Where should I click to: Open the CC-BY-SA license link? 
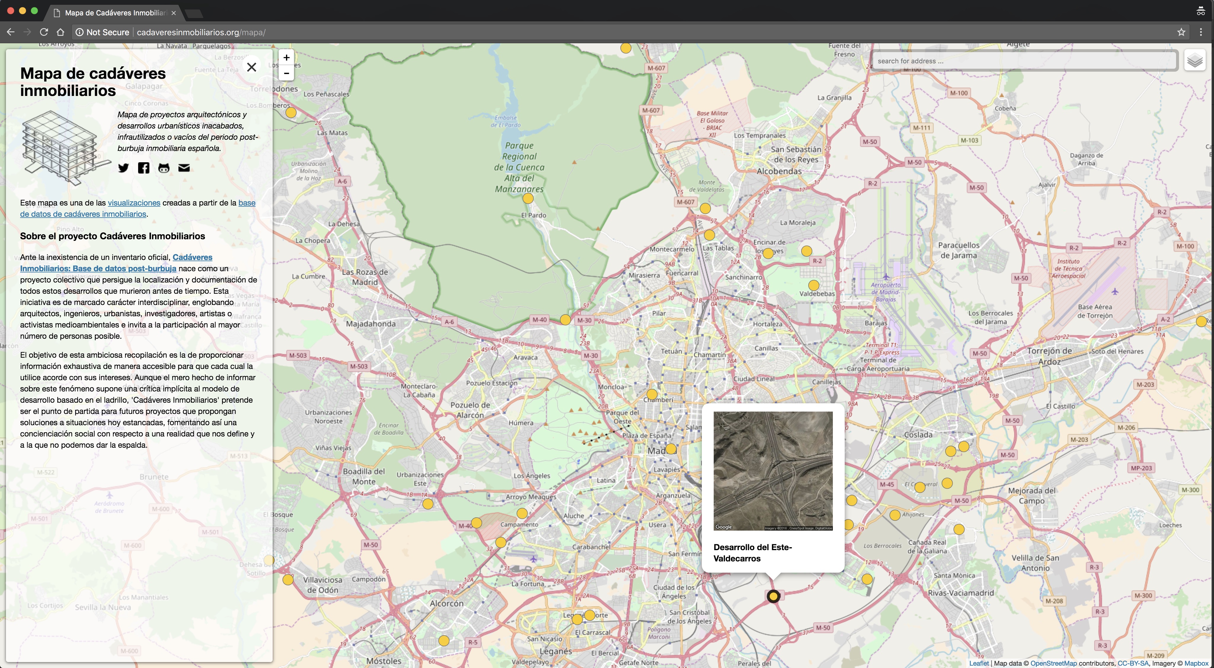(1133, 663)
